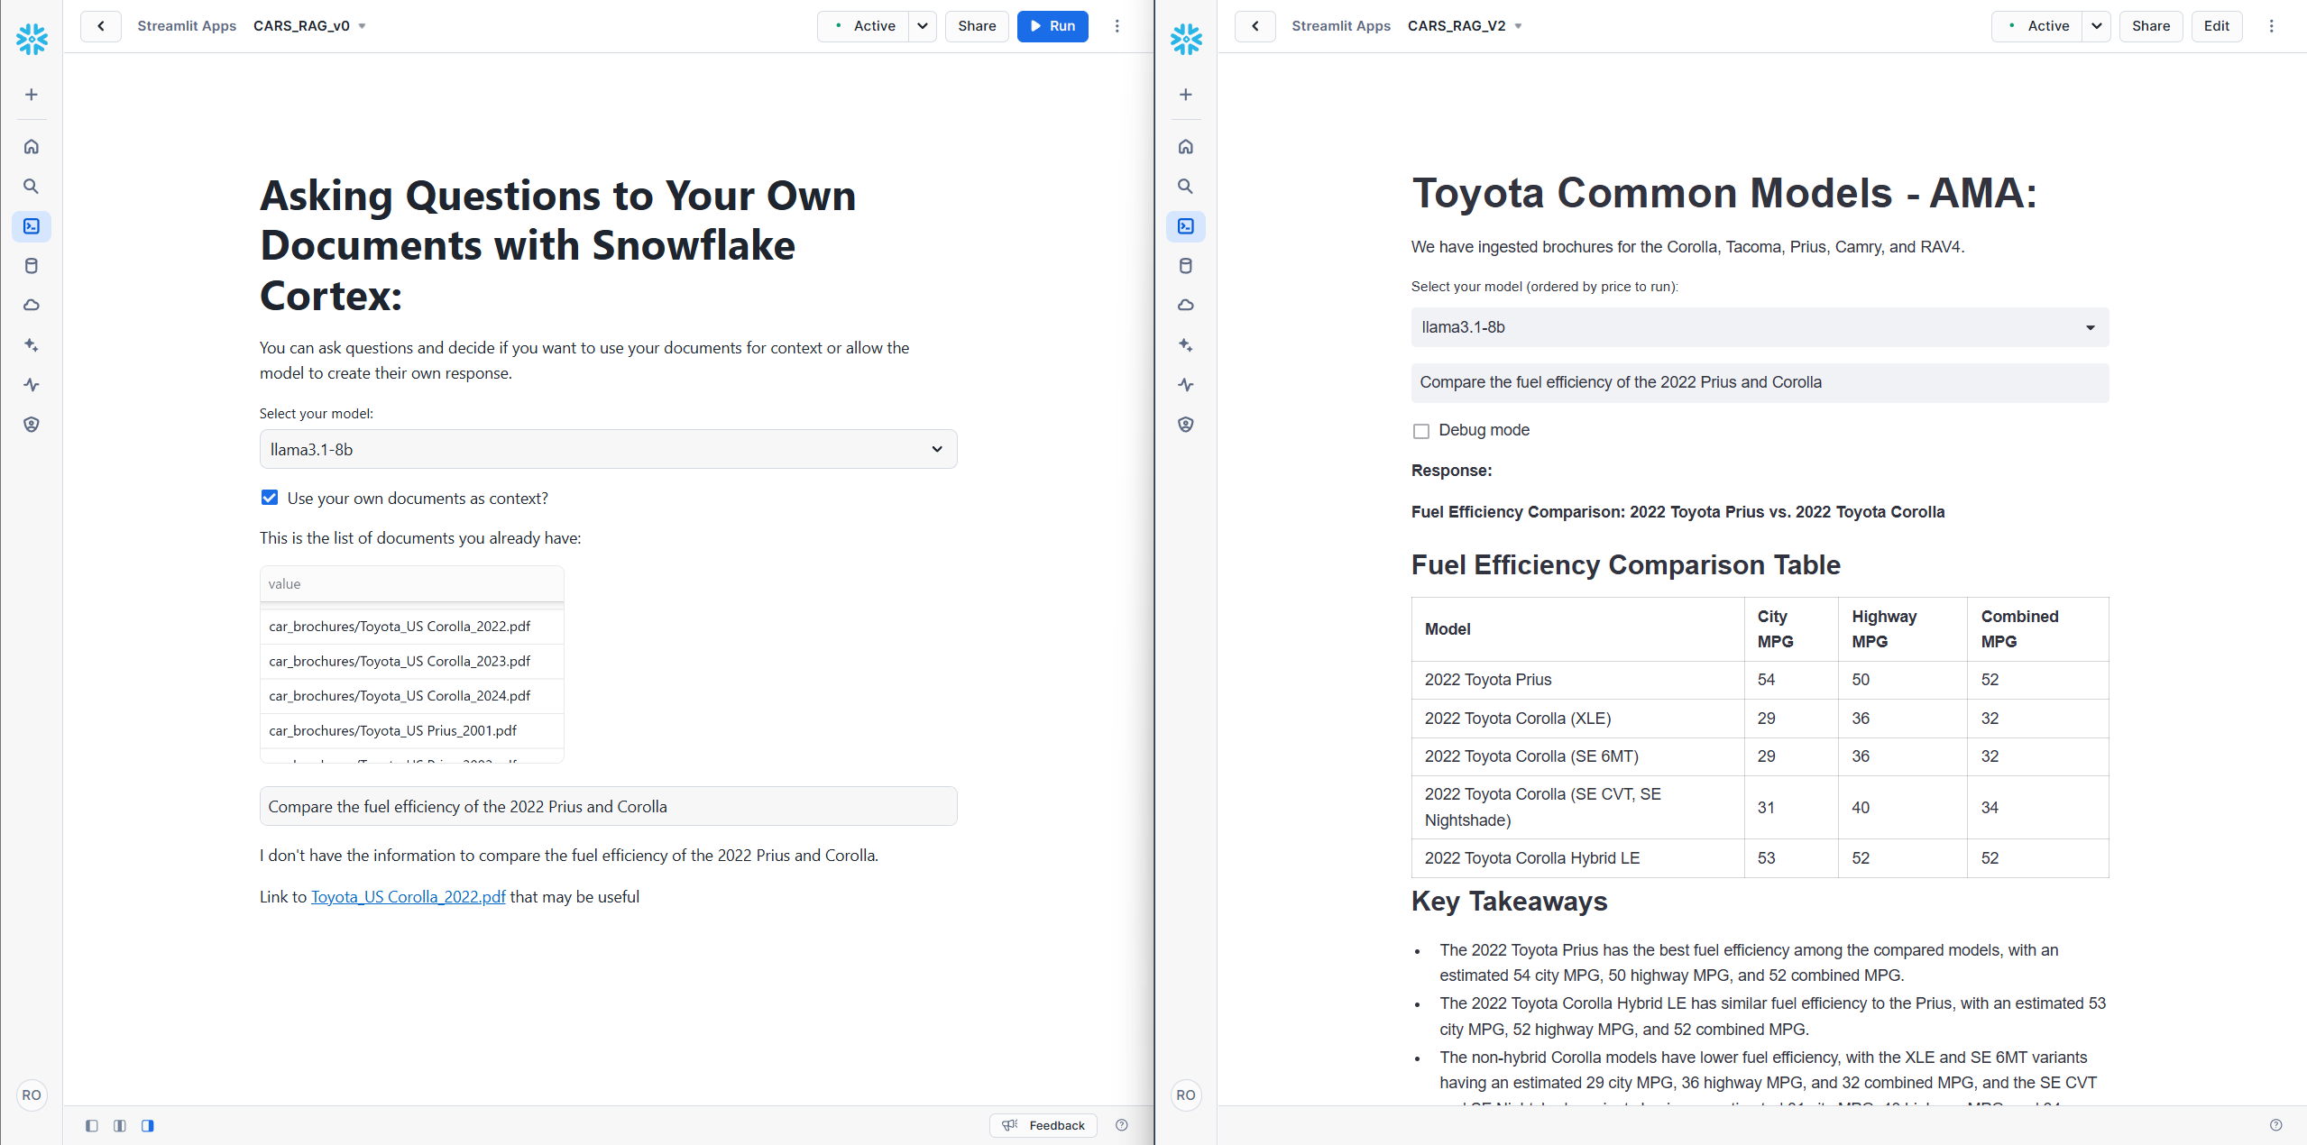Image resolution: width=2307 pixels, height=1145 pixels.
Task: Open Monitoring pulse icon in left window sidebar
Action: [32, 384]
